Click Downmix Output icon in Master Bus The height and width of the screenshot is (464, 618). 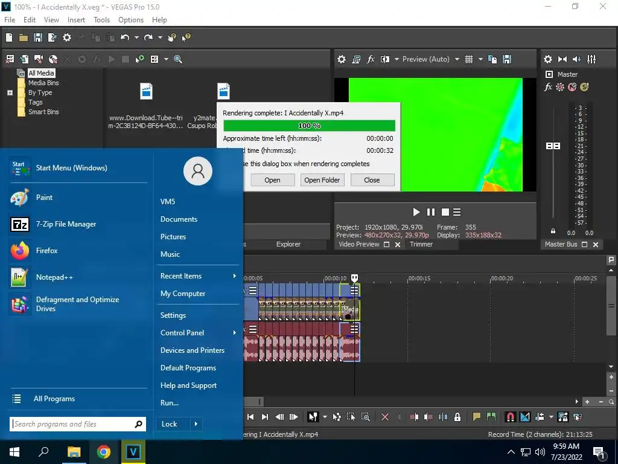(562, 59)
